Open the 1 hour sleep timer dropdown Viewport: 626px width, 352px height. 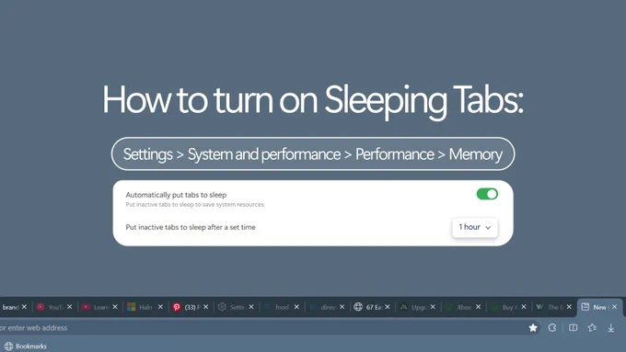point(475,227)
